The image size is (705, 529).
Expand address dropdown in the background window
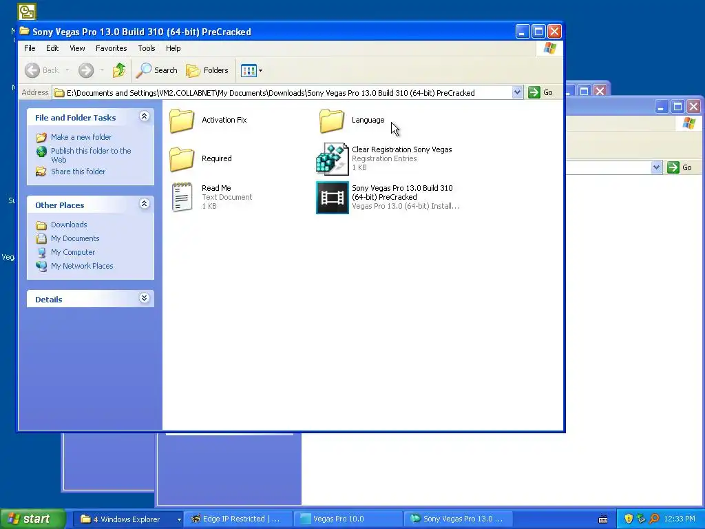(656, 167)
